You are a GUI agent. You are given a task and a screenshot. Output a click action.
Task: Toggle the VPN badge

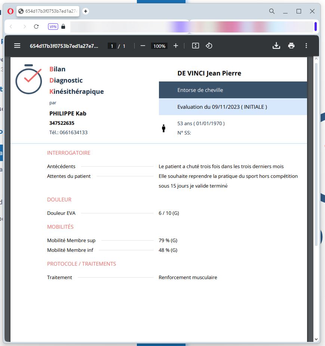(53, 27)
